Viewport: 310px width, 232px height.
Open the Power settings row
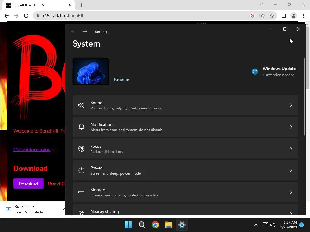pos(186,170)
